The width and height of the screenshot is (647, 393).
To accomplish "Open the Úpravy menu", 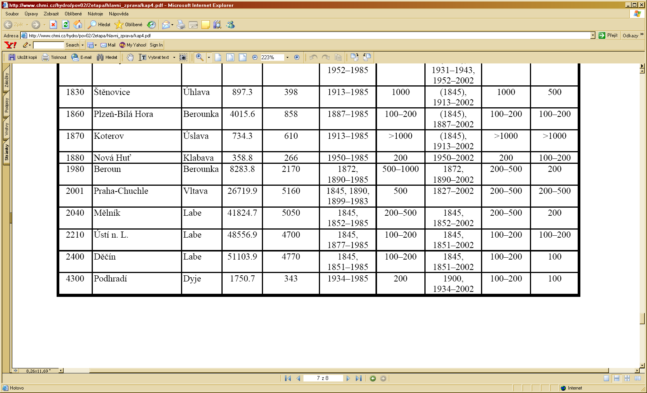I will [31, 14].
